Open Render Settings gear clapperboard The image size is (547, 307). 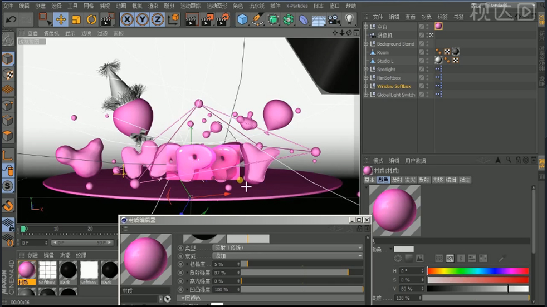(x=223, y=19)
